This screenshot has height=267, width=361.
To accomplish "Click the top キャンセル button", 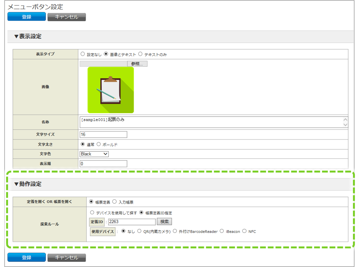I will pos(67,17).
